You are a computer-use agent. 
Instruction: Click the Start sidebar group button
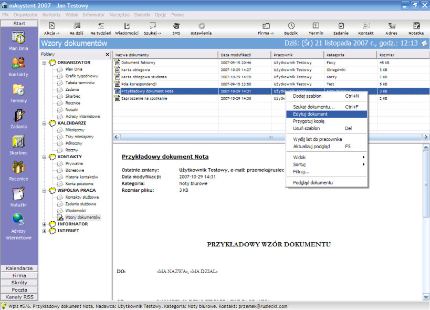(19, 24)
